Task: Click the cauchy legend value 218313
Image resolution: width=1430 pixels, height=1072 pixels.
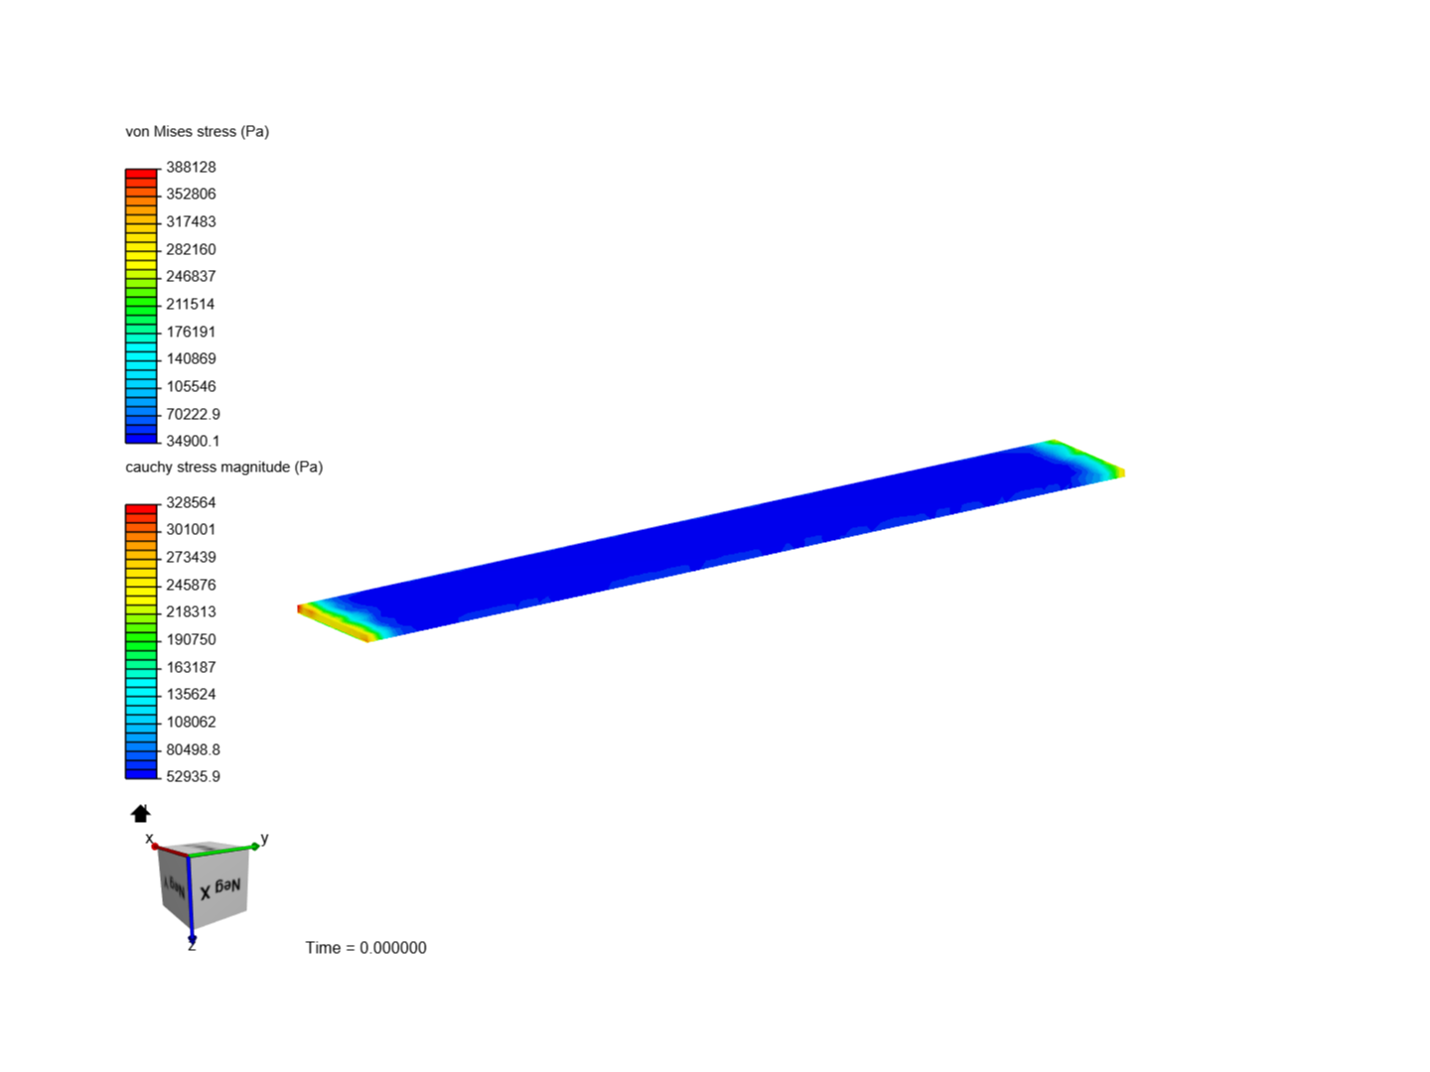Action: tap(191, 611)
